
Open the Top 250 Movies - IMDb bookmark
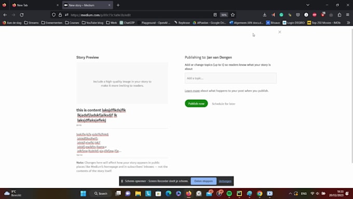tap(324, 23)
